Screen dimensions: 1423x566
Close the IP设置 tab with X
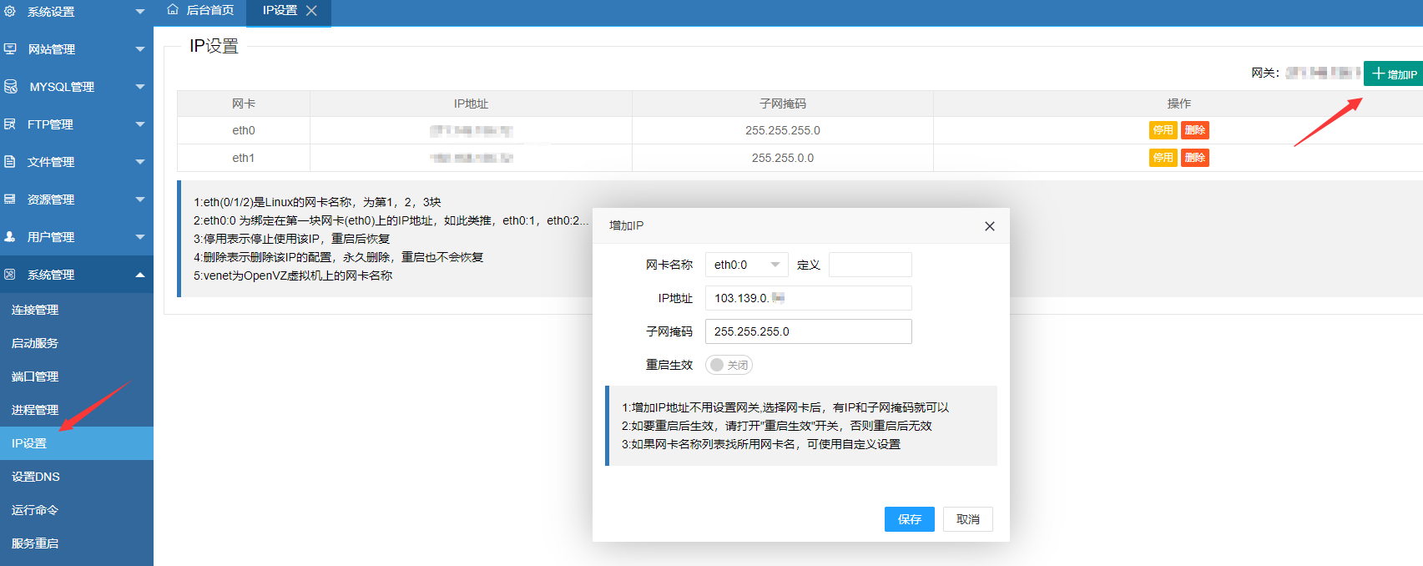311,11
